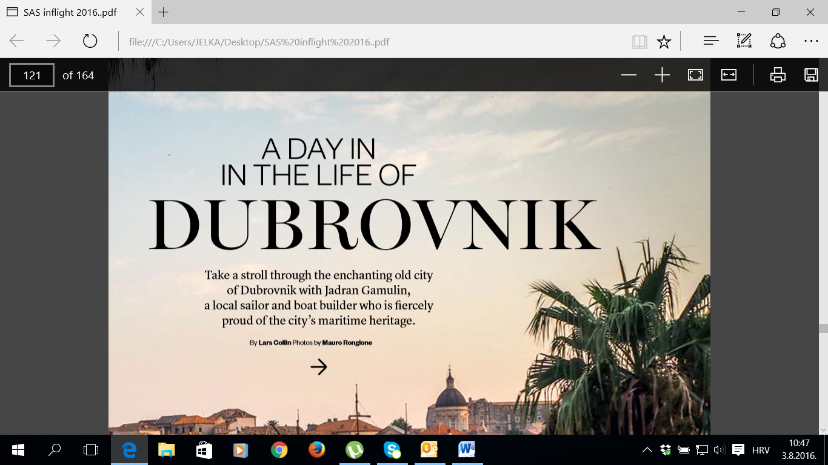Open the Windows Start menu

tap(18, 450)
